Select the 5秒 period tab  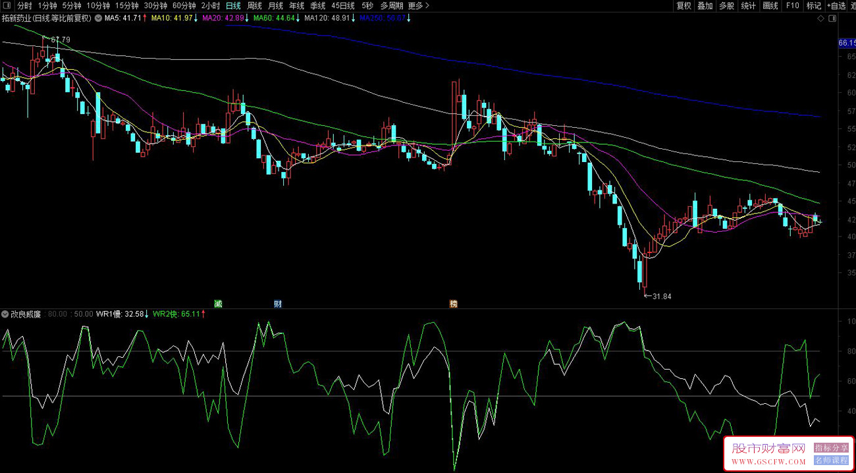coord(367,6)
